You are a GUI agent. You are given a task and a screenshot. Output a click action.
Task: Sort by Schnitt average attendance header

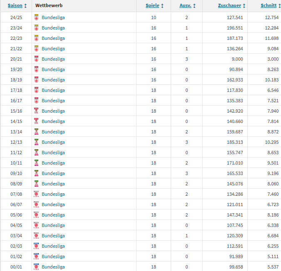click(x=268, y=6)
